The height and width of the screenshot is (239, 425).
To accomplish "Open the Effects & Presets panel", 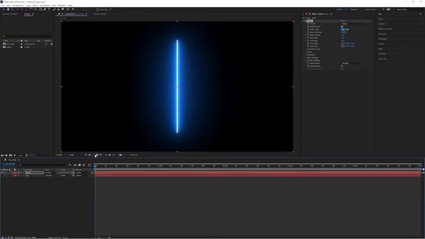I will click(x=385, y=29).
